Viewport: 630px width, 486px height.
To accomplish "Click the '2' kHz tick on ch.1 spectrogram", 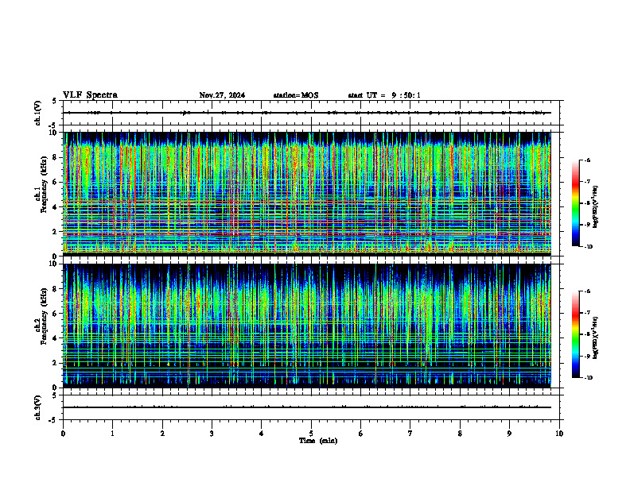I will 56,232.
